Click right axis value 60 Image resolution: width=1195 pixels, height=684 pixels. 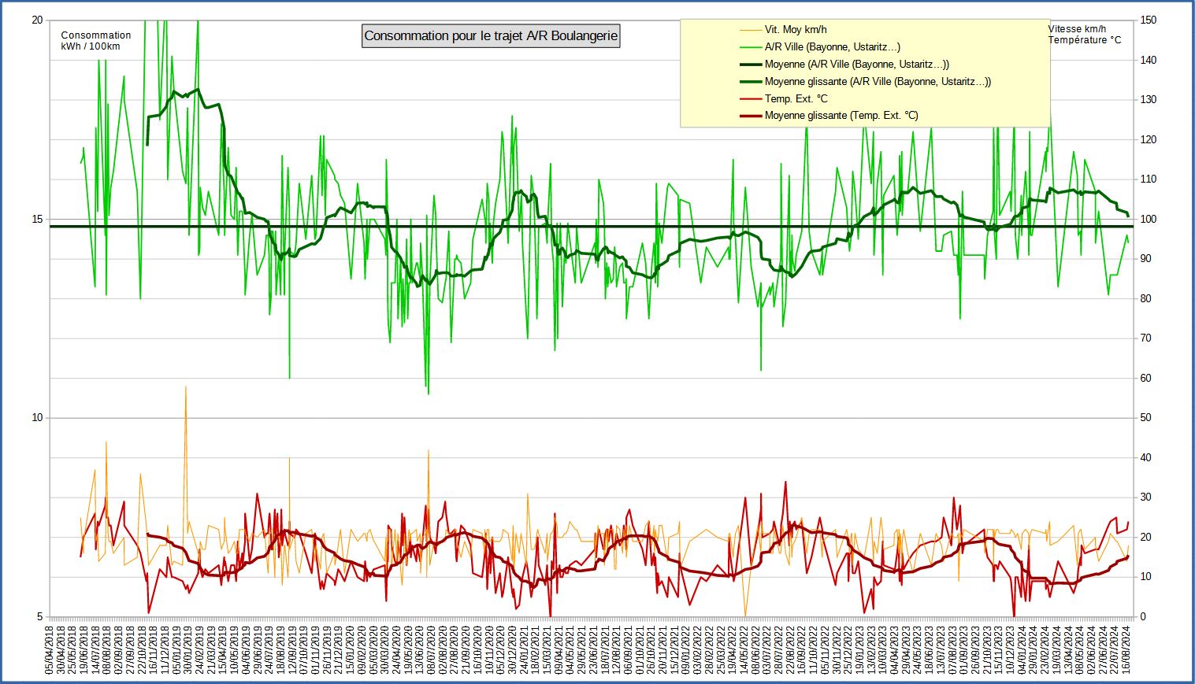(x=1146, y=379)
